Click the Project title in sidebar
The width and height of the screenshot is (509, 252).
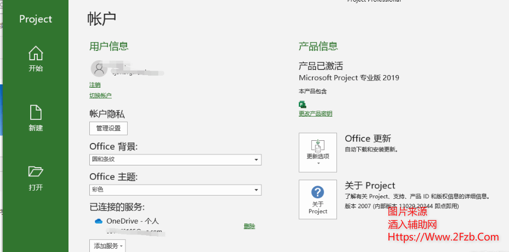point(36,19)
